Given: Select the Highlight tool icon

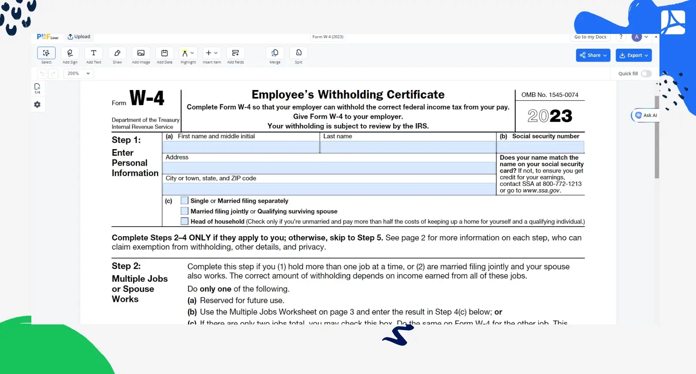Looking at the screenshot, I should pos(185,53).
